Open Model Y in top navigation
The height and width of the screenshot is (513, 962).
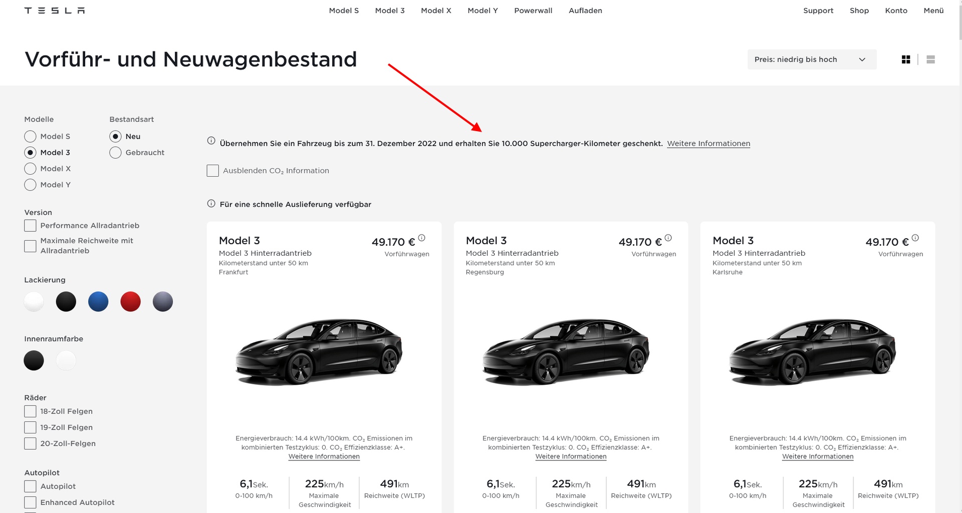483,11
